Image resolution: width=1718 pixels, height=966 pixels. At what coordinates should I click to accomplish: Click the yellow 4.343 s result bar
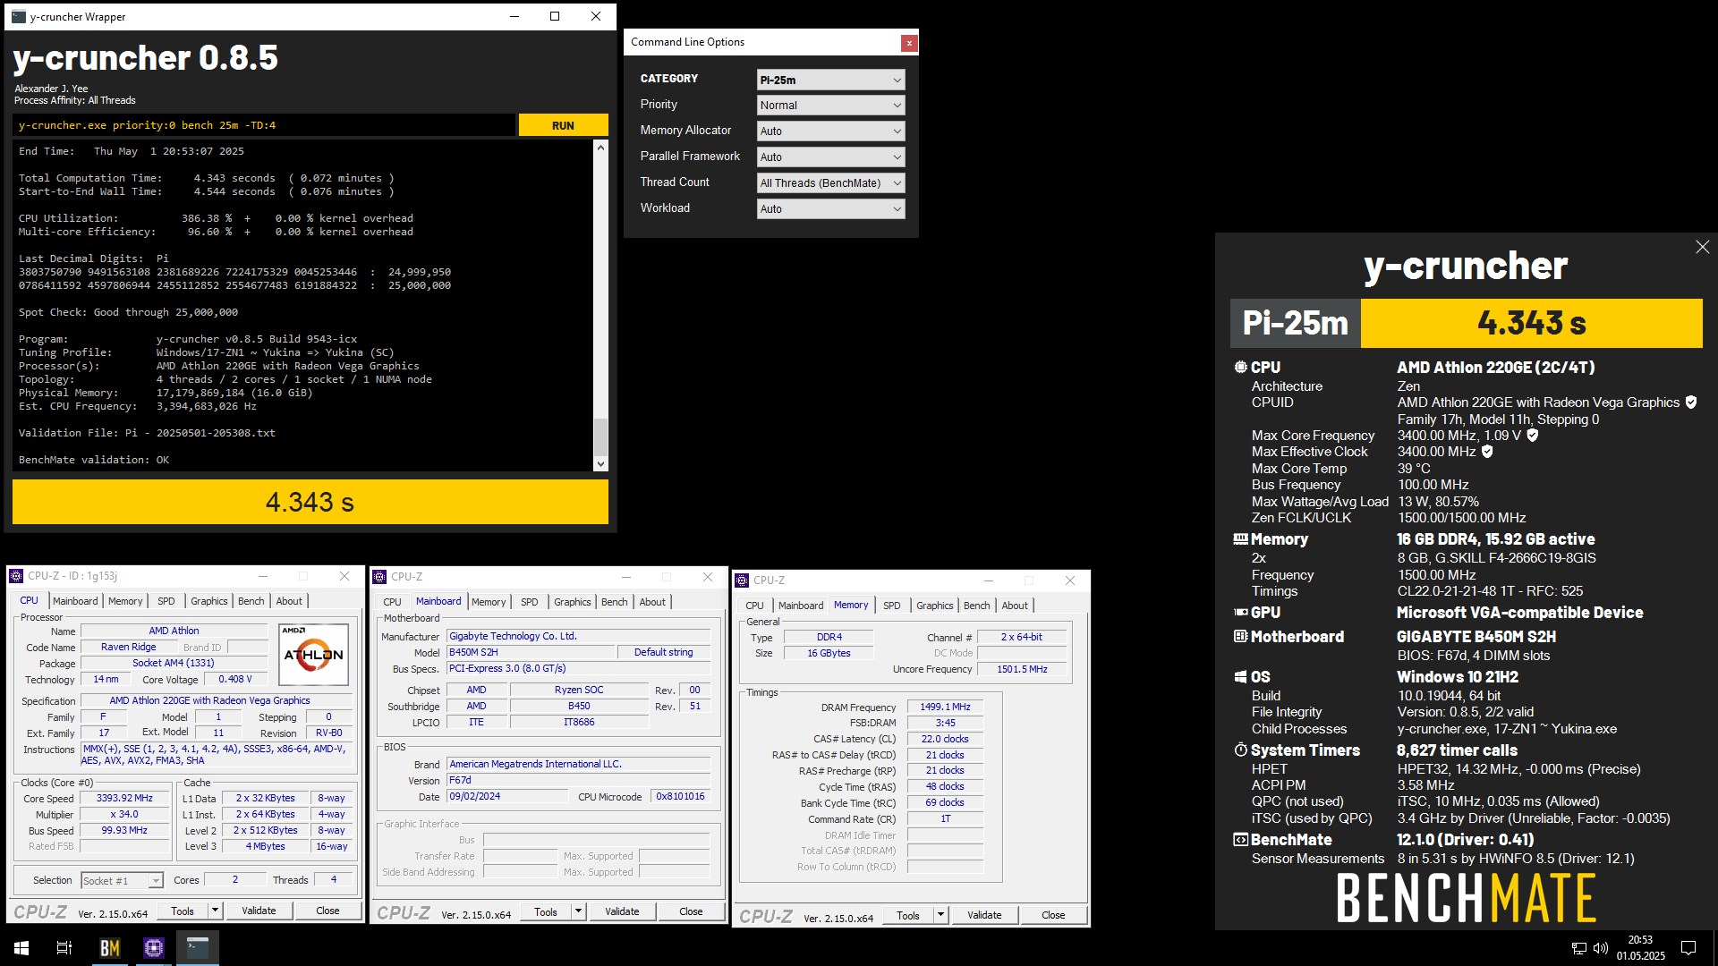[x=310, y=502]
